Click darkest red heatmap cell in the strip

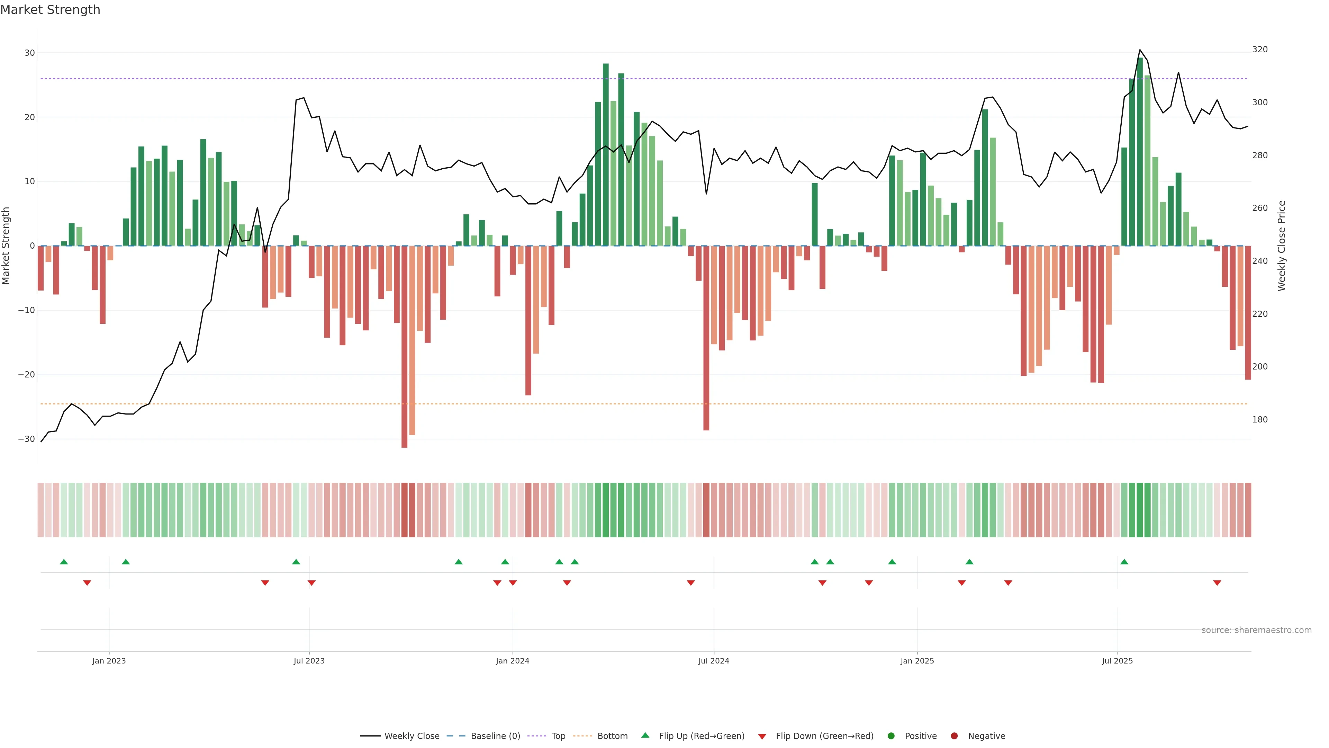[405, 509]
